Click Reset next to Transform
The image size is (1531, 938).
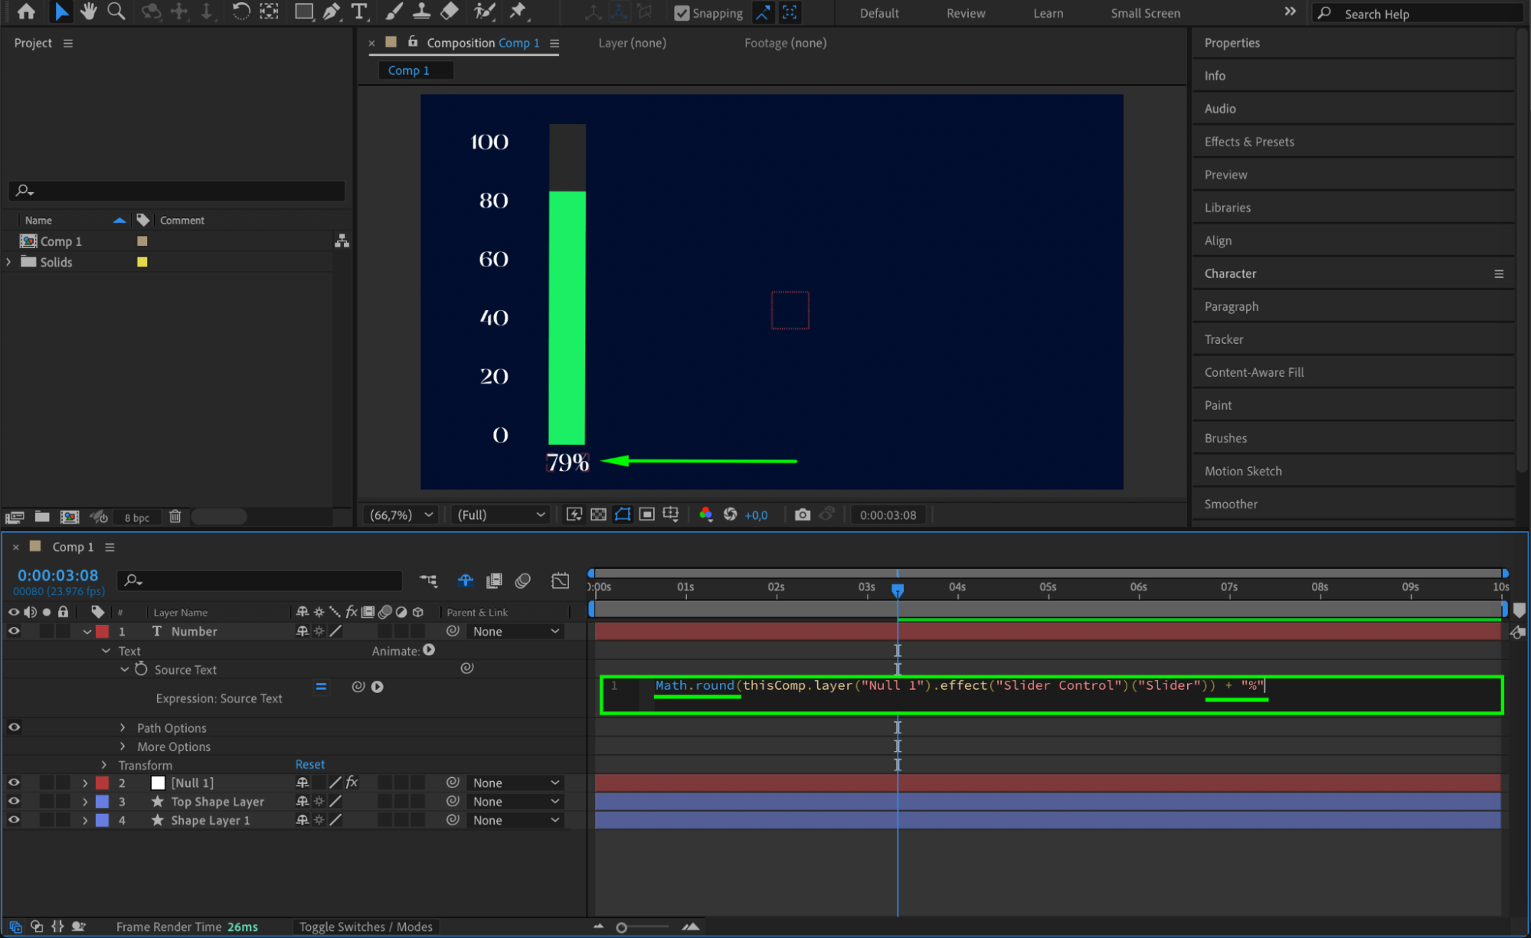(x=309, y=764)
